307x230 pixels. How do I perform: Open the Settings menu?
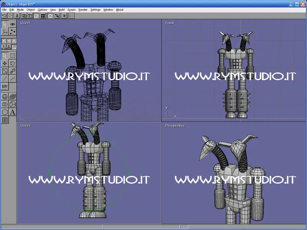click(95, 10)
